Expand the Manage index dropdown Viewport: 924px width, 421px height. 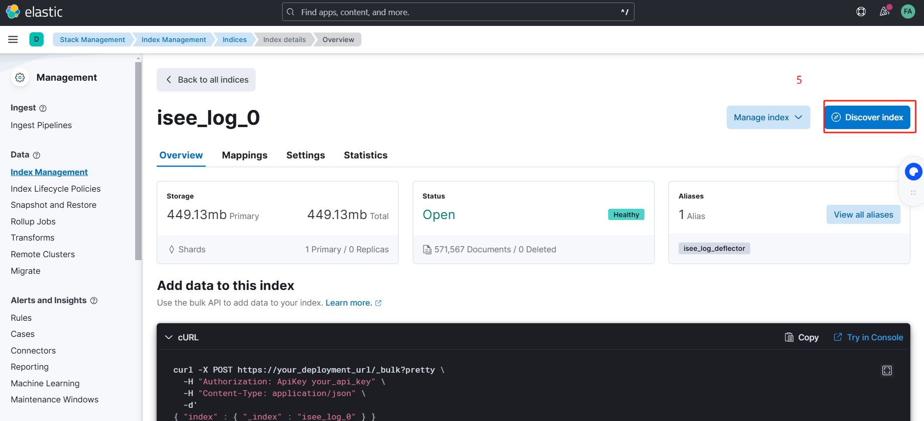pyautogui.click(x=768, y=117)
